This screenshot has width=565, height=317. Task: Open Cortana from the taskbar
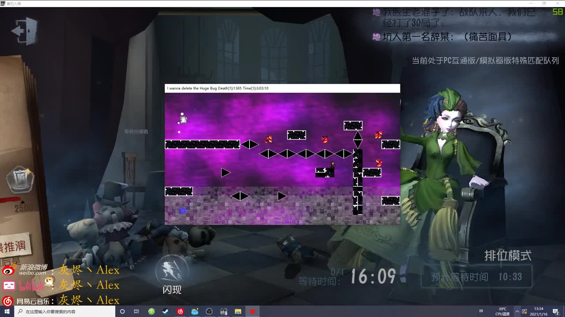click(x=122, y=311)
